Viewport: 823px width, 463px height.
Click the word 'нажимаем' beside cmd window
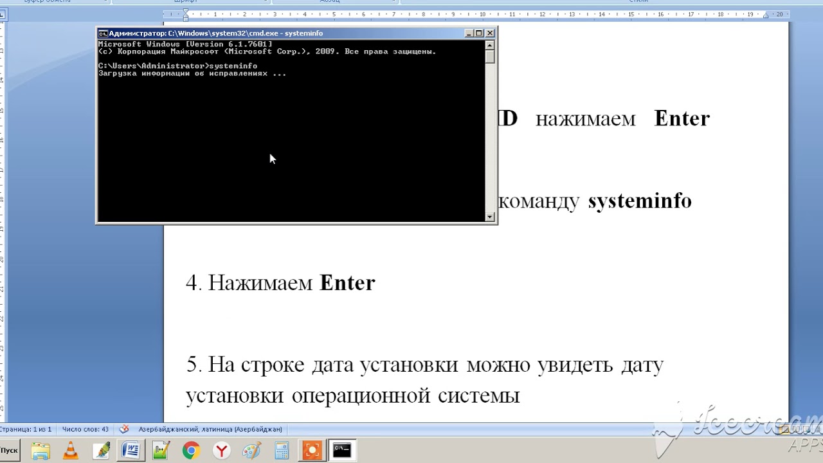(585, 119)
